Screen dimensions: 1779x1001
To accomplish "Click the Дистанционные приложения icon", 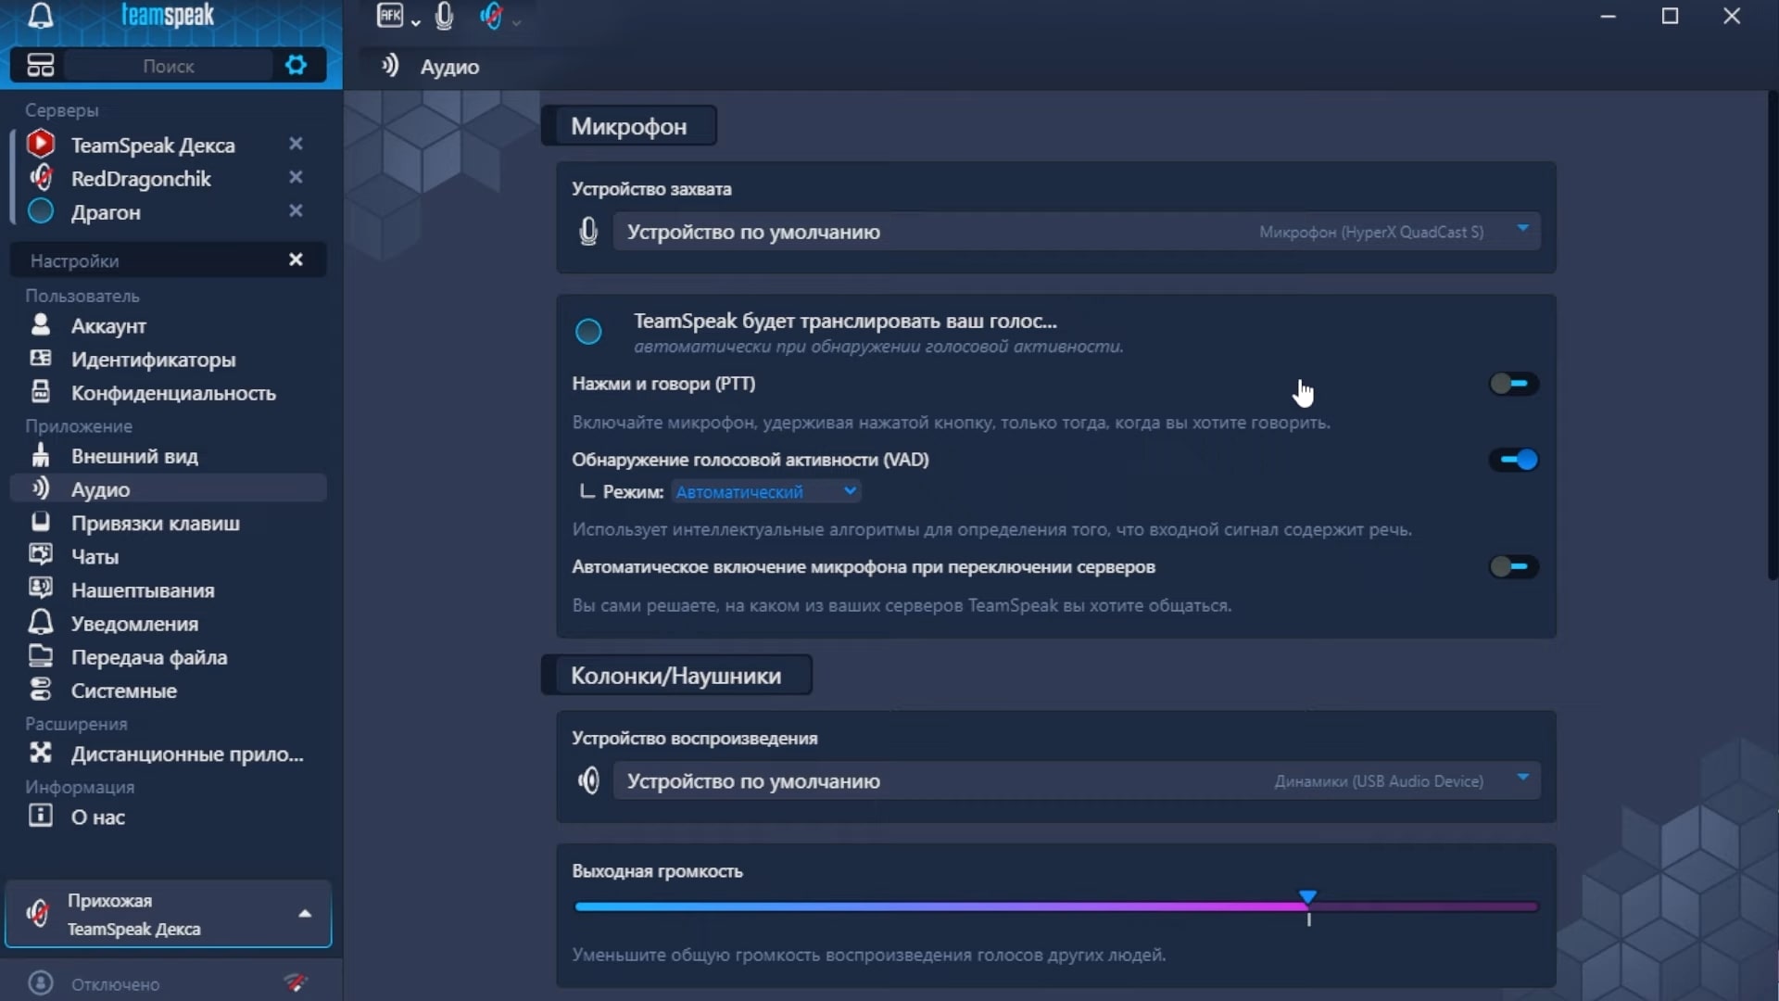I will (x=41, y=753).
